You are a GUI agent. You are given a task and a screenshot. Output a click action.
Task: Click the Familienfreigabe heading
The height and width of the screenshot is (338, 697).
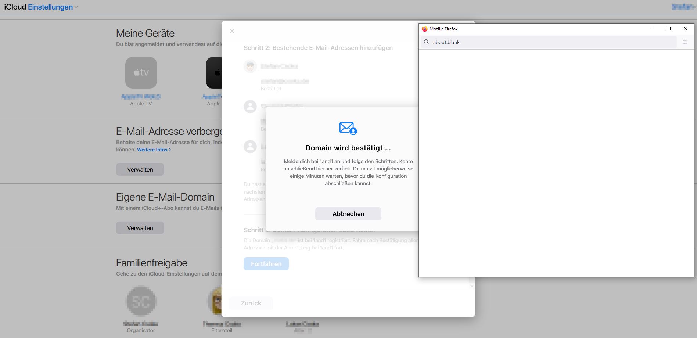(x=152, y=263)
